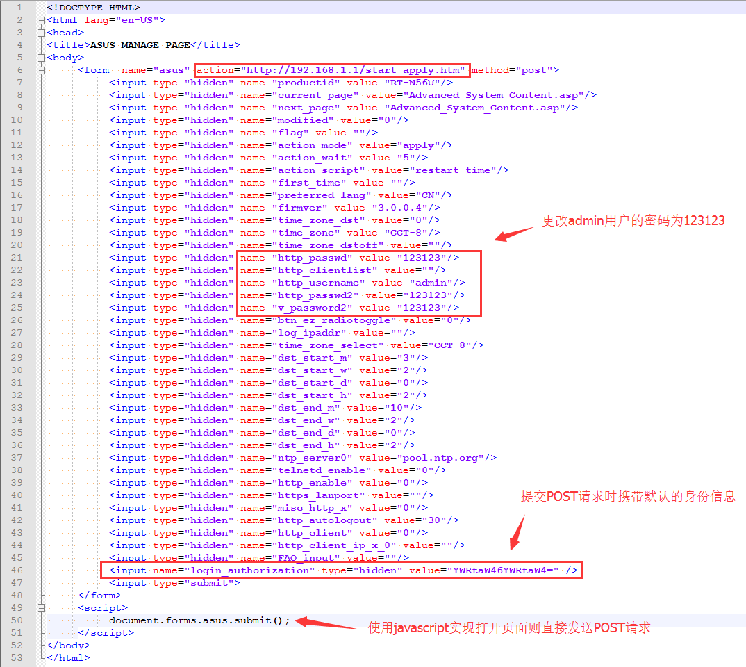Image resolution: width=746 pixels, height=667 pixels.
Task: Click the action_script value "restart_time"
Action: (453, 170)
